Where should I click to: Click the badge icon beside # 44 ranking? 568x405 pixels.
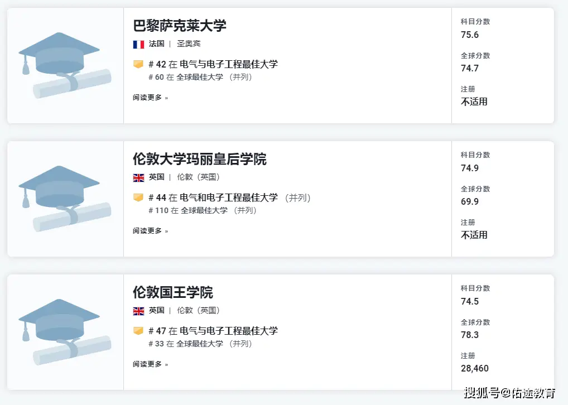pyautogui.click(x=138, y=197)
